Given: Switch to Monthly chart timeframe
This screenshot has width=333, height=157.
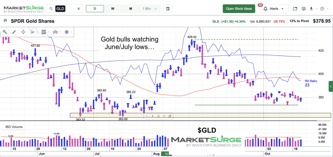Looking at the screenshot, I should pos(131,9).
